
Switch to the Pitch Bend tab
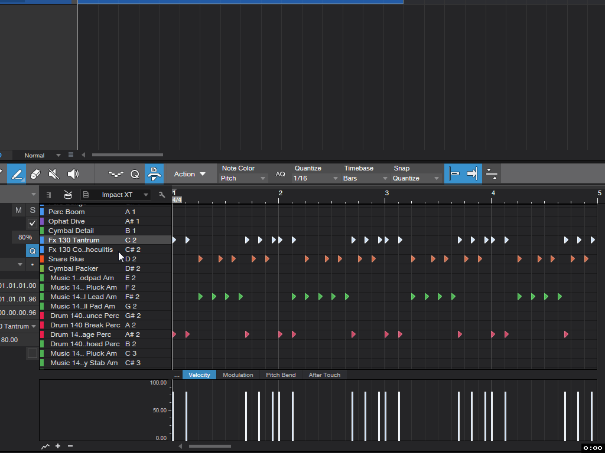click(x=281, y=375)
